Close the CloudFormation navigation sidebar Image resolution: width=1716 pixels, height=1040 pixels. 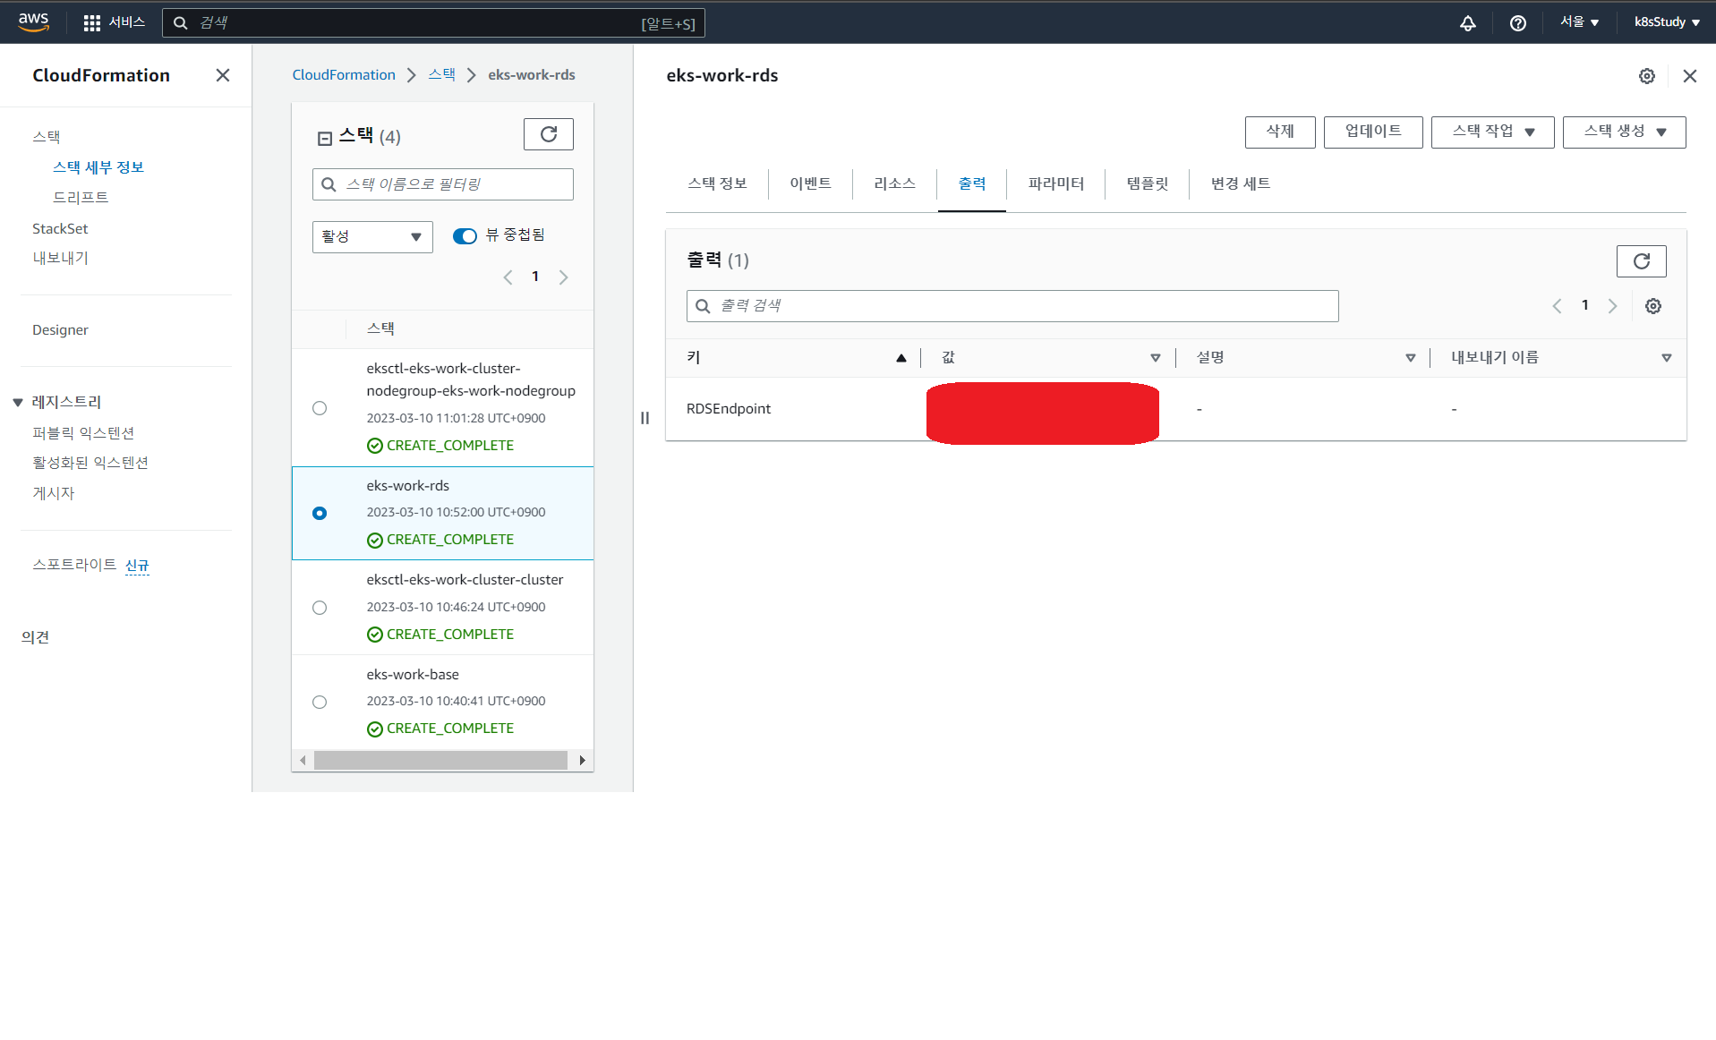pyautogui.click(x=223, y=75)
